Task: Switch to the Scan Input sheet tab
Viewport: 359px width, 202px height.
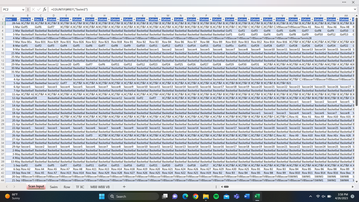Action: [36, 187]
